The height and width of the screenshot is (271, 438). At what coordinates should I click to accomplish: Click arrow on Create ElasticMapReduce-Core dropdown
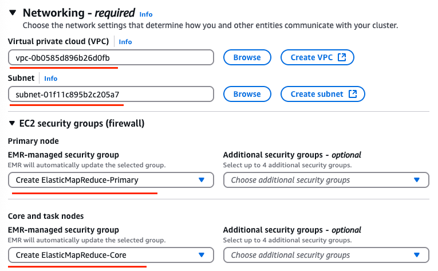pyautogui.click(x=202, y=255)
